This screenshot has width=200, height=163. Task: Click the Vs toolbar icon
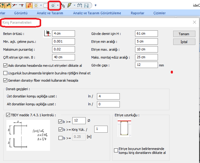click(63, 5)
